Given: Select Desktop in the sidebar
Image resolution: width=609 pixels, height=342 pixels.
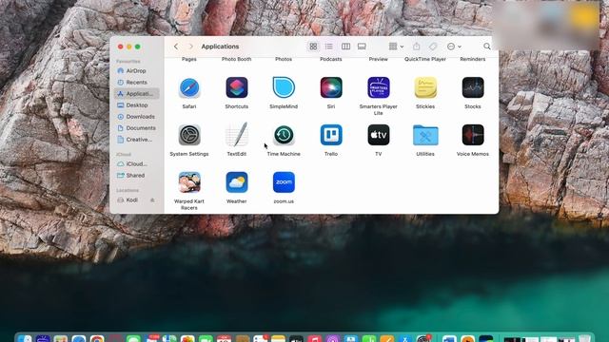Looking at the screenshot, I should 136,105.
